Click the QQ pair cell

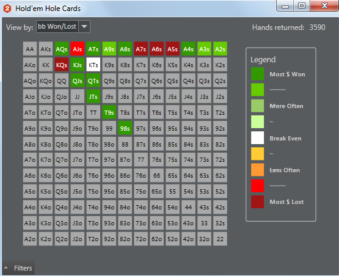point(62,81)
